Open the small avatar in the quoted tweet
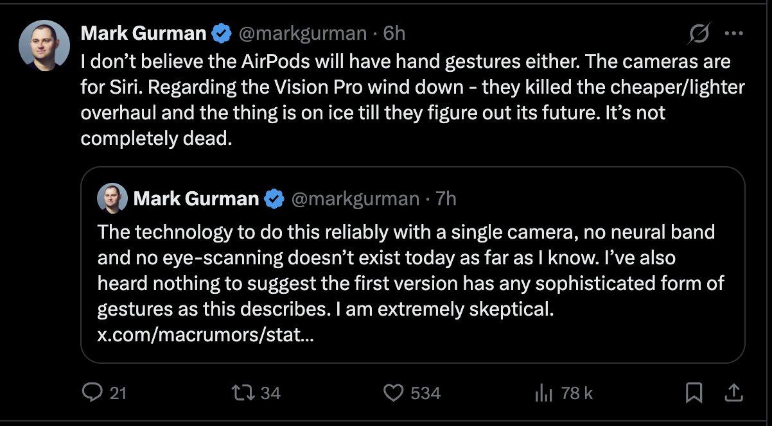The height and width of the screenshot is (426, 772). pos(112,199)
